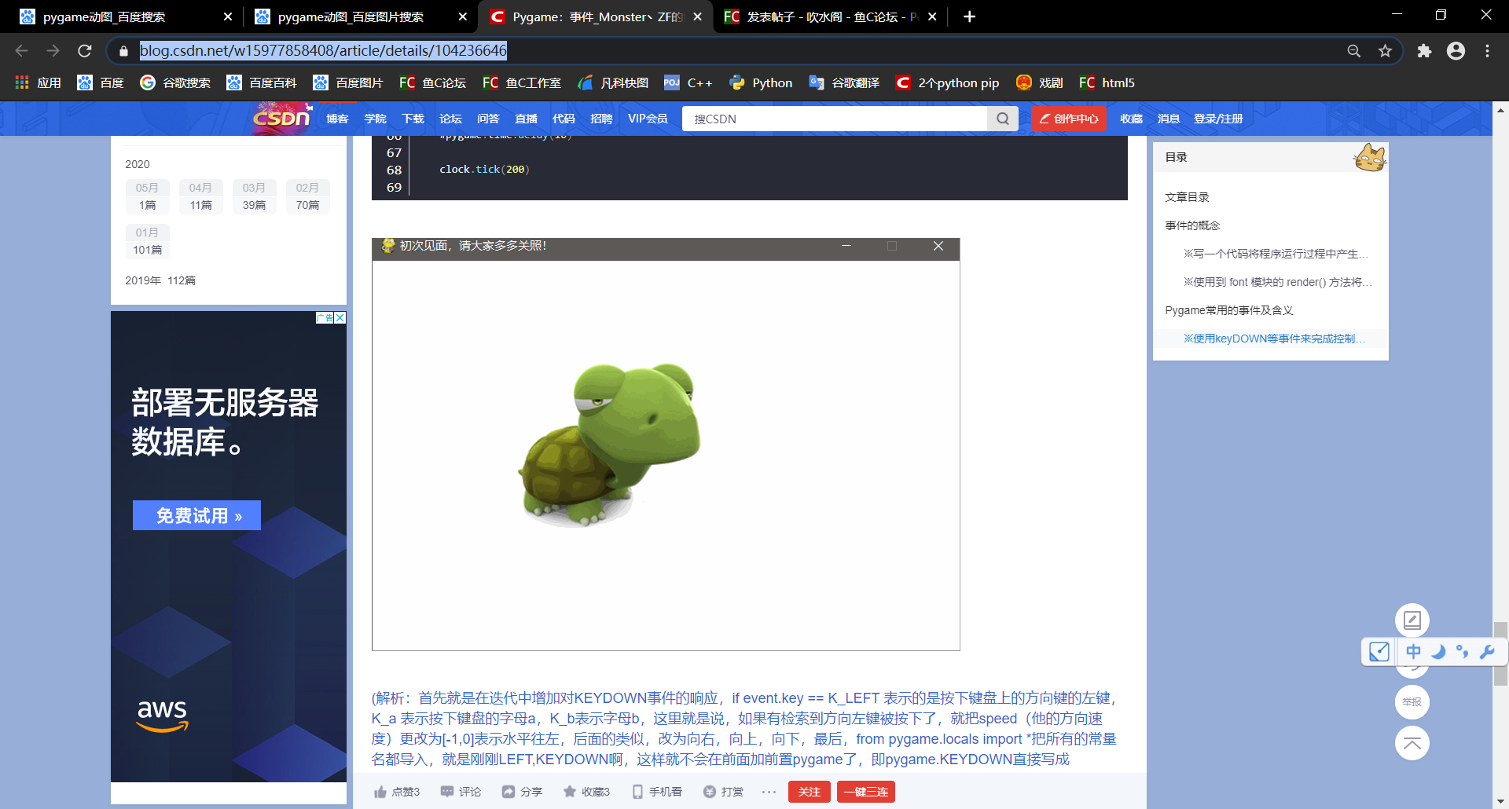The width and height of the screenshot is (1509, 809).
Task: Click the 创作中心 button
Action: click(1069, 119)
